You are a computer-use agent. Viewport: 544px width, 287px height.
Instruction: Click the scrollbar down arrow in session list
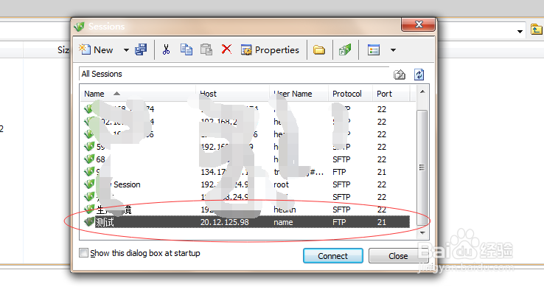422,233
